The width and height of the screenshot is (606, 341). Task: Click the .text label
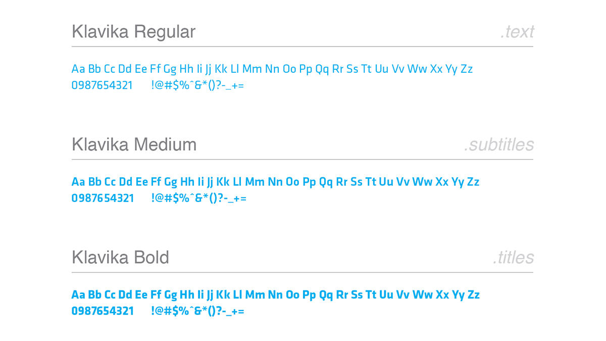517,32
